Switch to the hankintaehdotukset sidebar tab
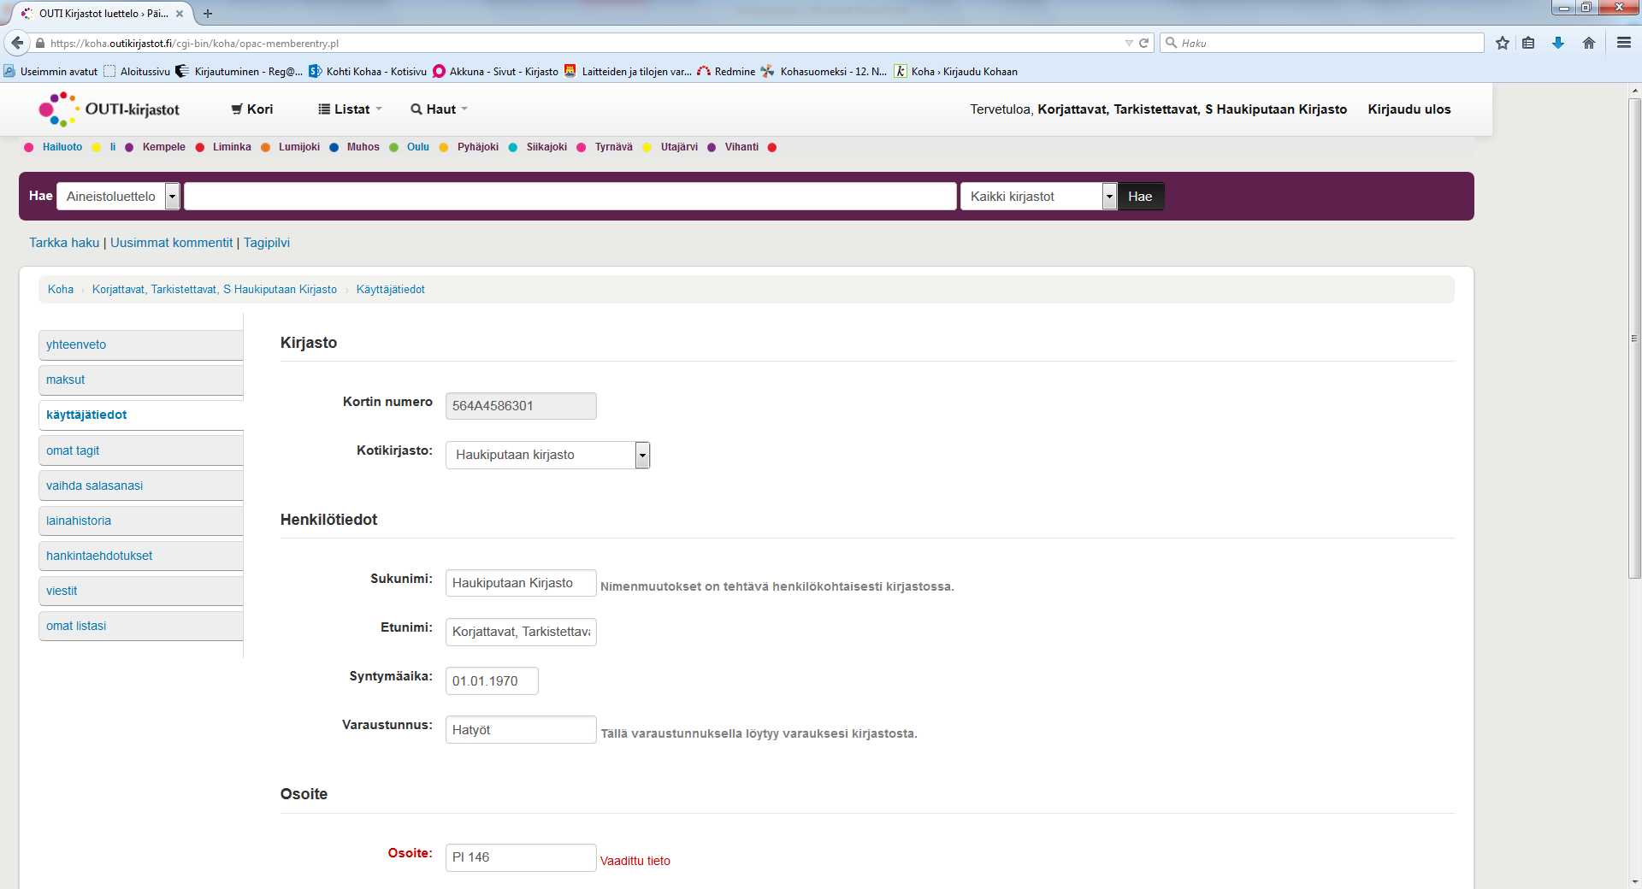1642x889 pixels. coord(141,556)
